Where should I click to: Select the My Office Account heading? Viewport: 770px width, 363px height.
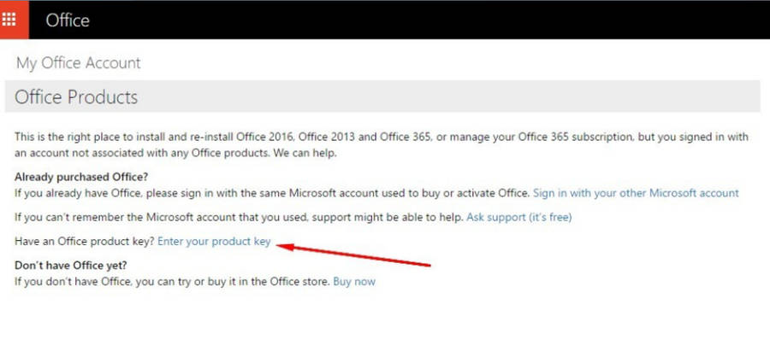pyautogui.click(x=78, y=63)
